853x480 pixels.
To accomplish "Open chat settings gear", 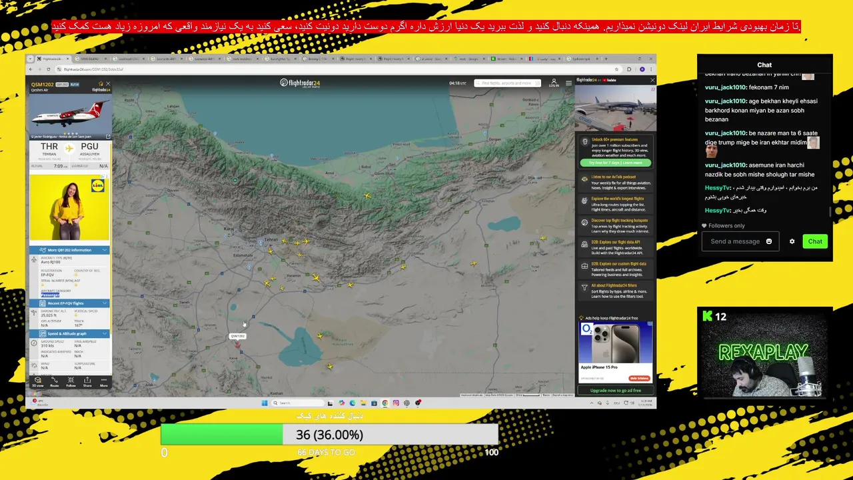I will click(x=792, y=241).
